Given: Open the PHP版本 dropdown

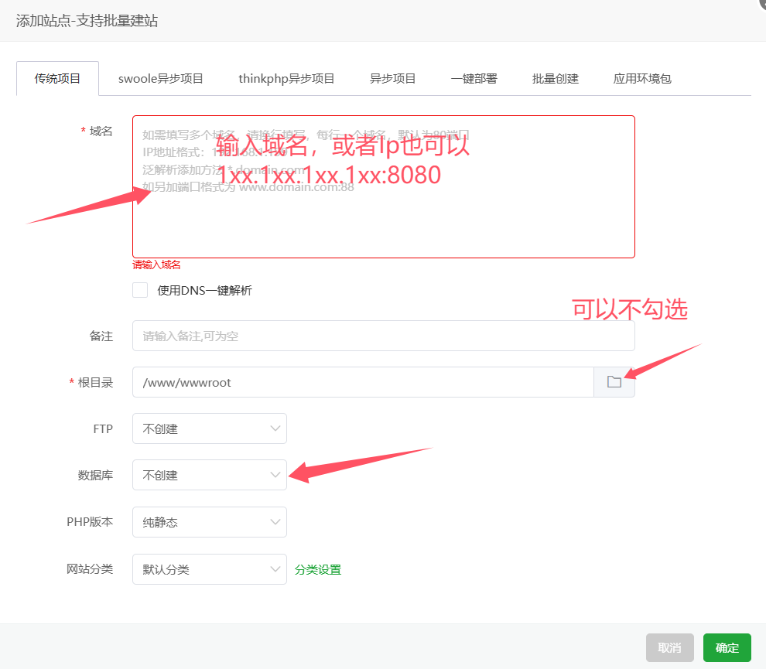Looking at the screenshot, I should point(210,522).
